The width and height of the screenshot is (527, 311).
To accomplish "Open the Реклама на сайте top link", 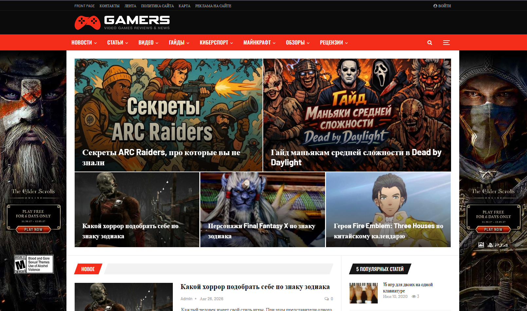I will click(213, 6).
